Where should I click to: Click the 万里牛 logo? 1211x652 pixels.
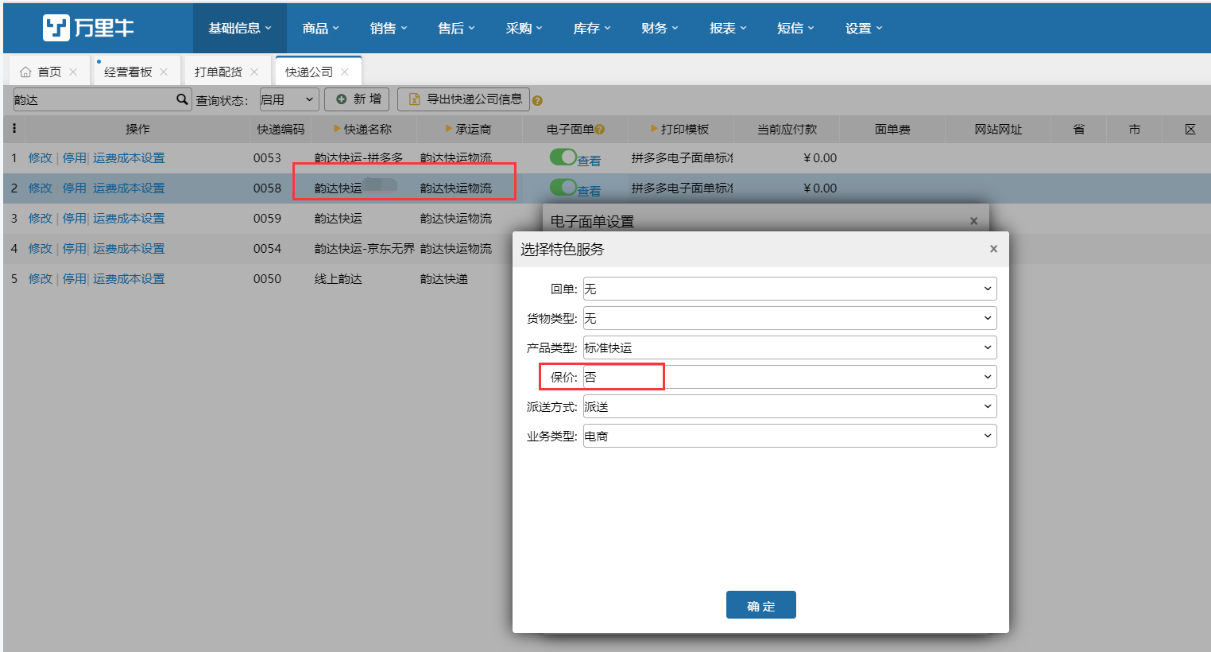click(88, 28)
